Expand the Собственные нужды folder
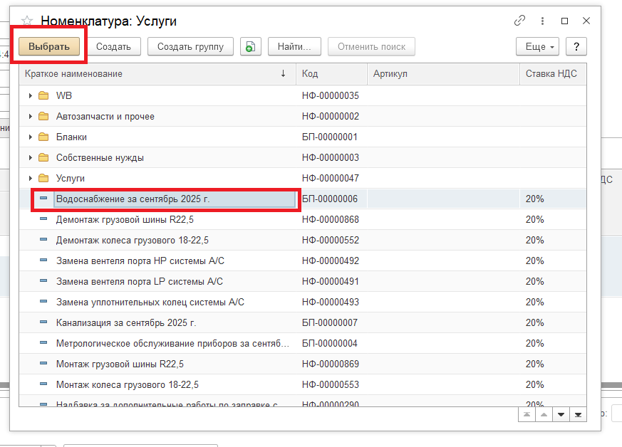Image resolution: width=622 pixels, height=447 pixels. [x=30, y=157]
